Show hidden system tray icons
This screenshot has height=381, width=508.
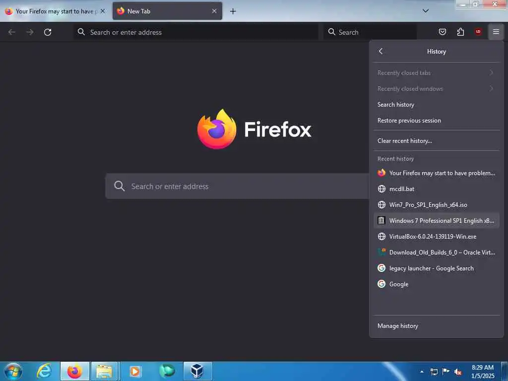[422, 372]
